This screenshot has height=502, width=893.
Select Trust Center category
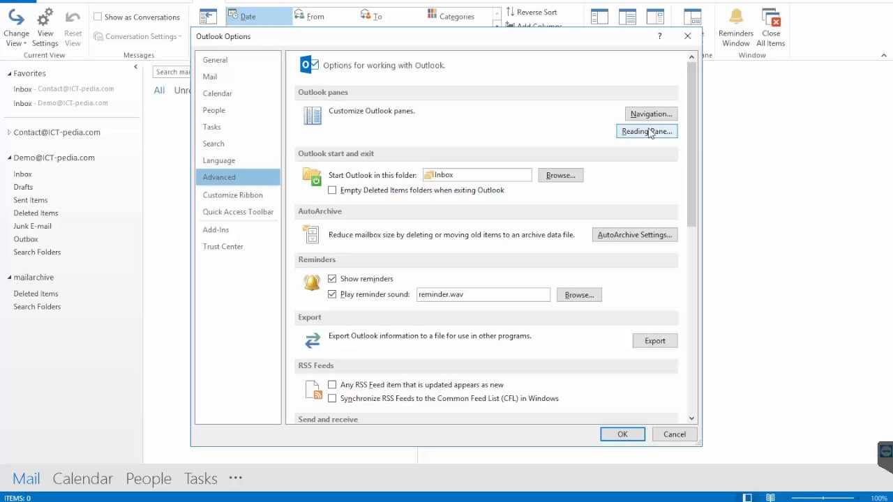(238, 247)
